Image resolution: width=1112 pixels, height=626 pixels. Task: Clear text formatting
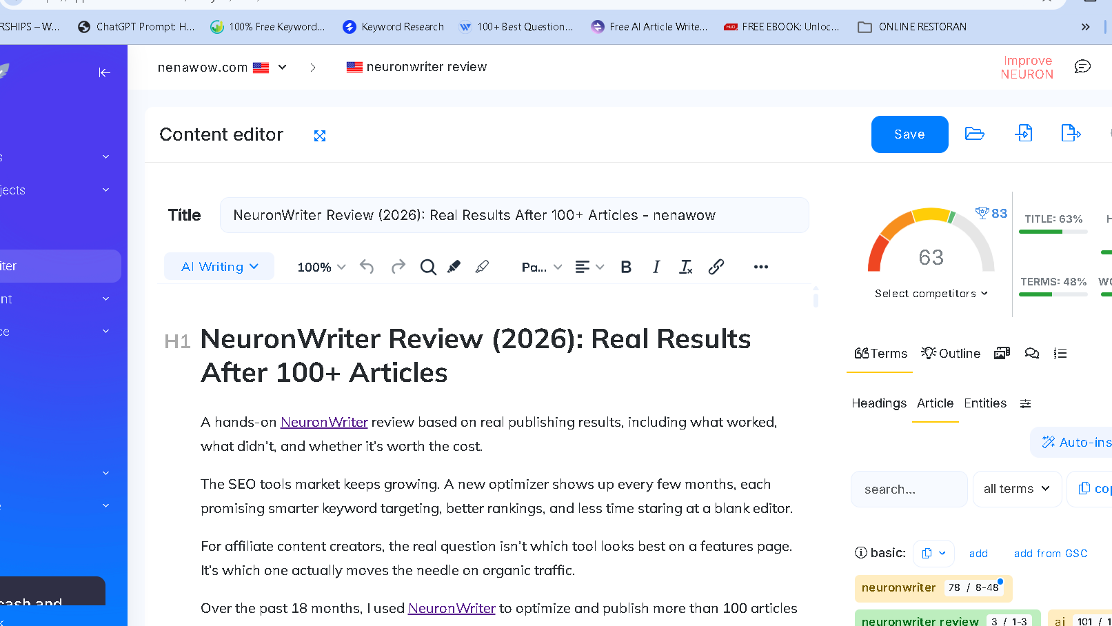click(x=685, y=267)
